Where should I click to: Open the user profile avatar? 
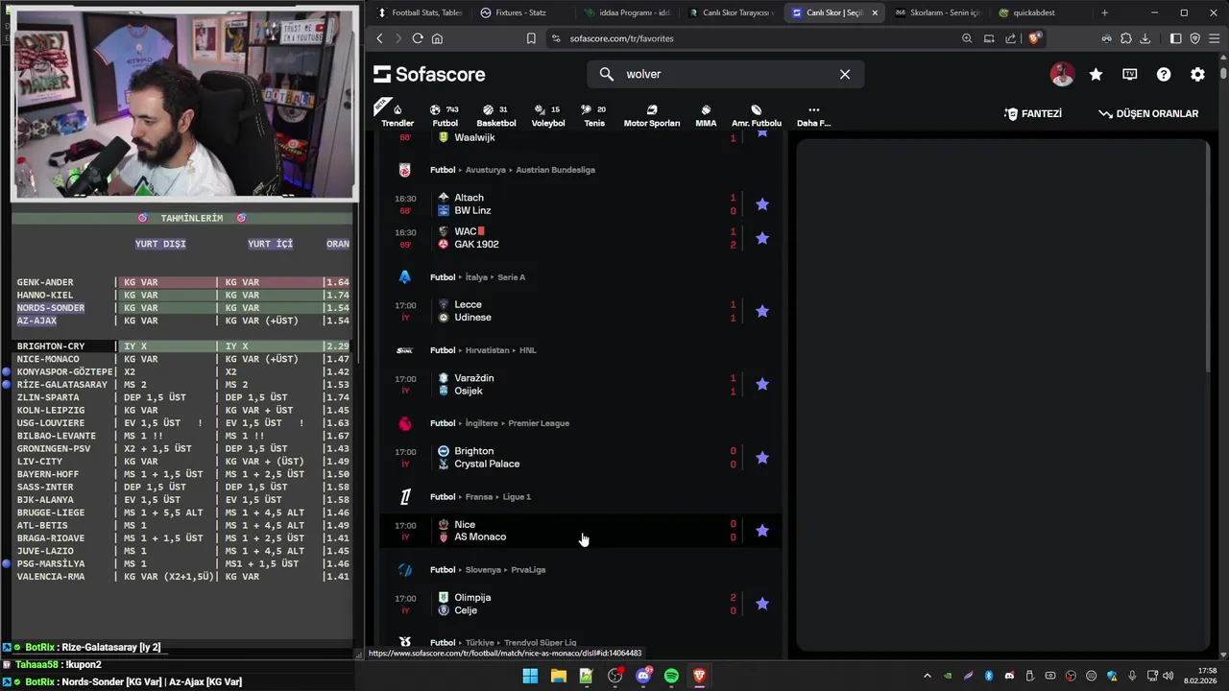(1062, 74)
